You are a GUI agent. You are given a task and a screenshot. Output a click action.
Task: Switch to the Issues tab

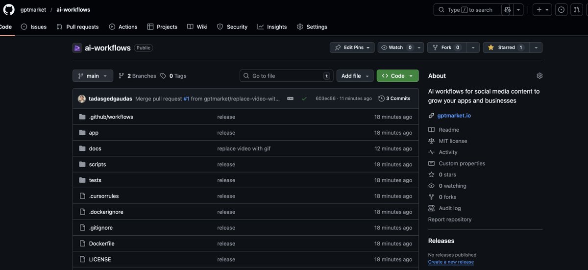coord(34,27)
